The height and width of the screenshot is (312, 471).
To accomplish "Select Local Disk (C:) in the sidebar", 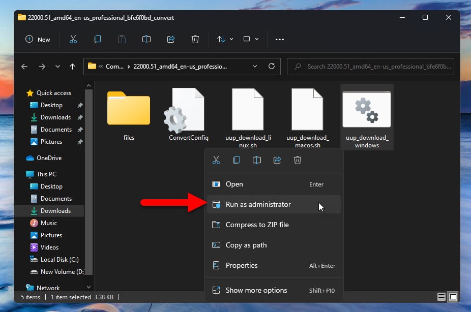I will tap(59, 259).
